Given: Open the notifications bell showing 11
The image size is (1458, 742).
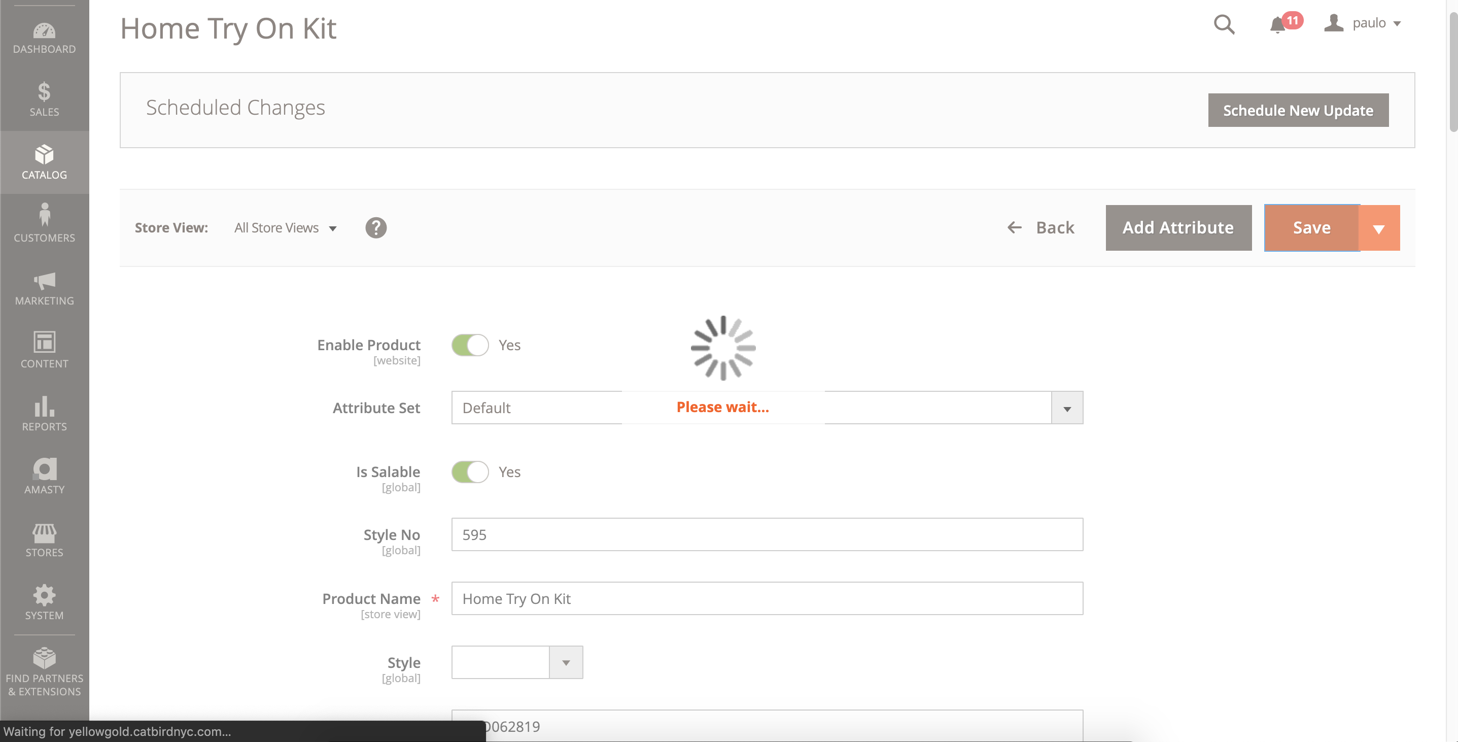Looking at the screenshot, I should [x=1278, y=25].
